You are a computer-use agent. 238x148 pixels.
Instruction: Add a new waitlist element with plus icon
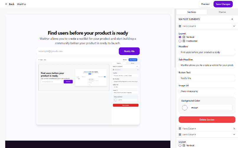tap(232, 19)
